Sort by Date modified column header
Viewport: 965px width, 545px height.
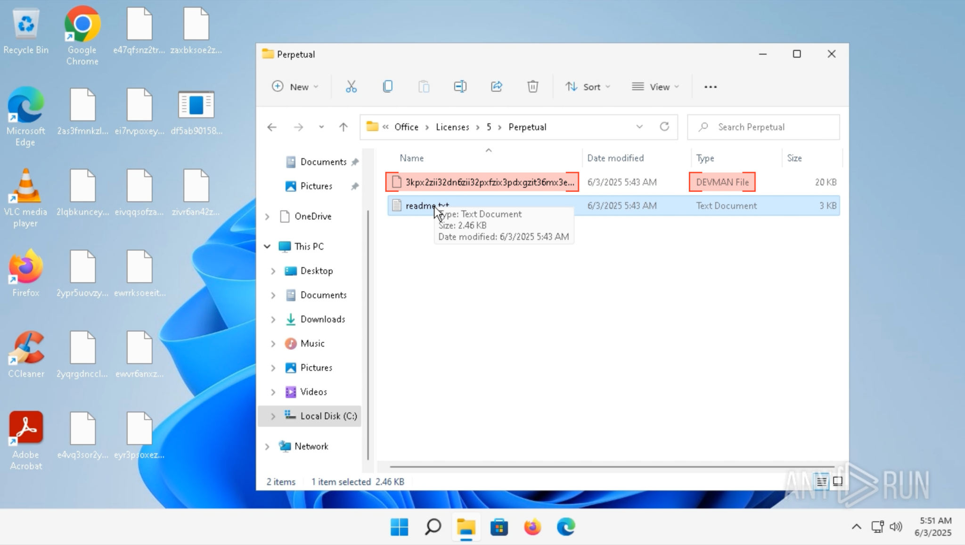pos(615,158)
